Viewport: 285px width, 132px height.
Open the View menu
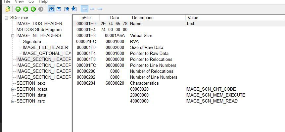19,1
